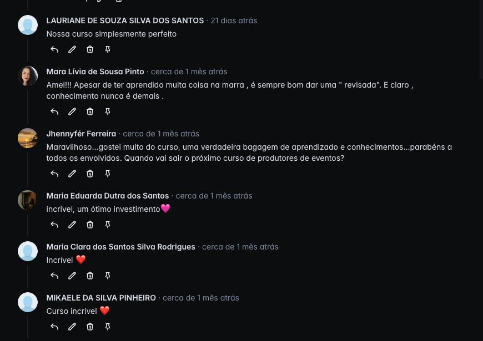Image resolution: width=483 pixels, height=341 pixels.
Task: Edit Maria Clara Rodrigues' comment
Action: [72, 276]
